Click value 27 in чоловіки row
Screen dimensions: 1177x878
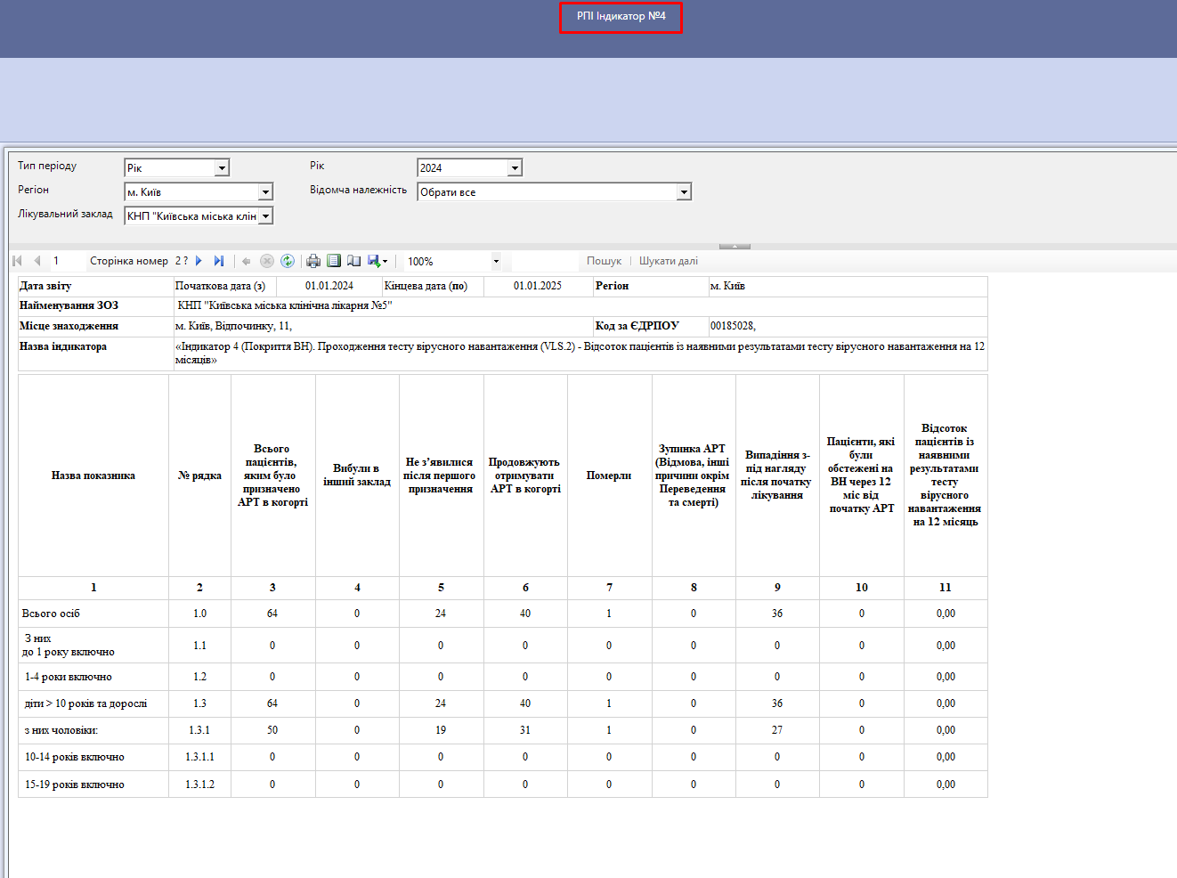(x=777, y=730)
